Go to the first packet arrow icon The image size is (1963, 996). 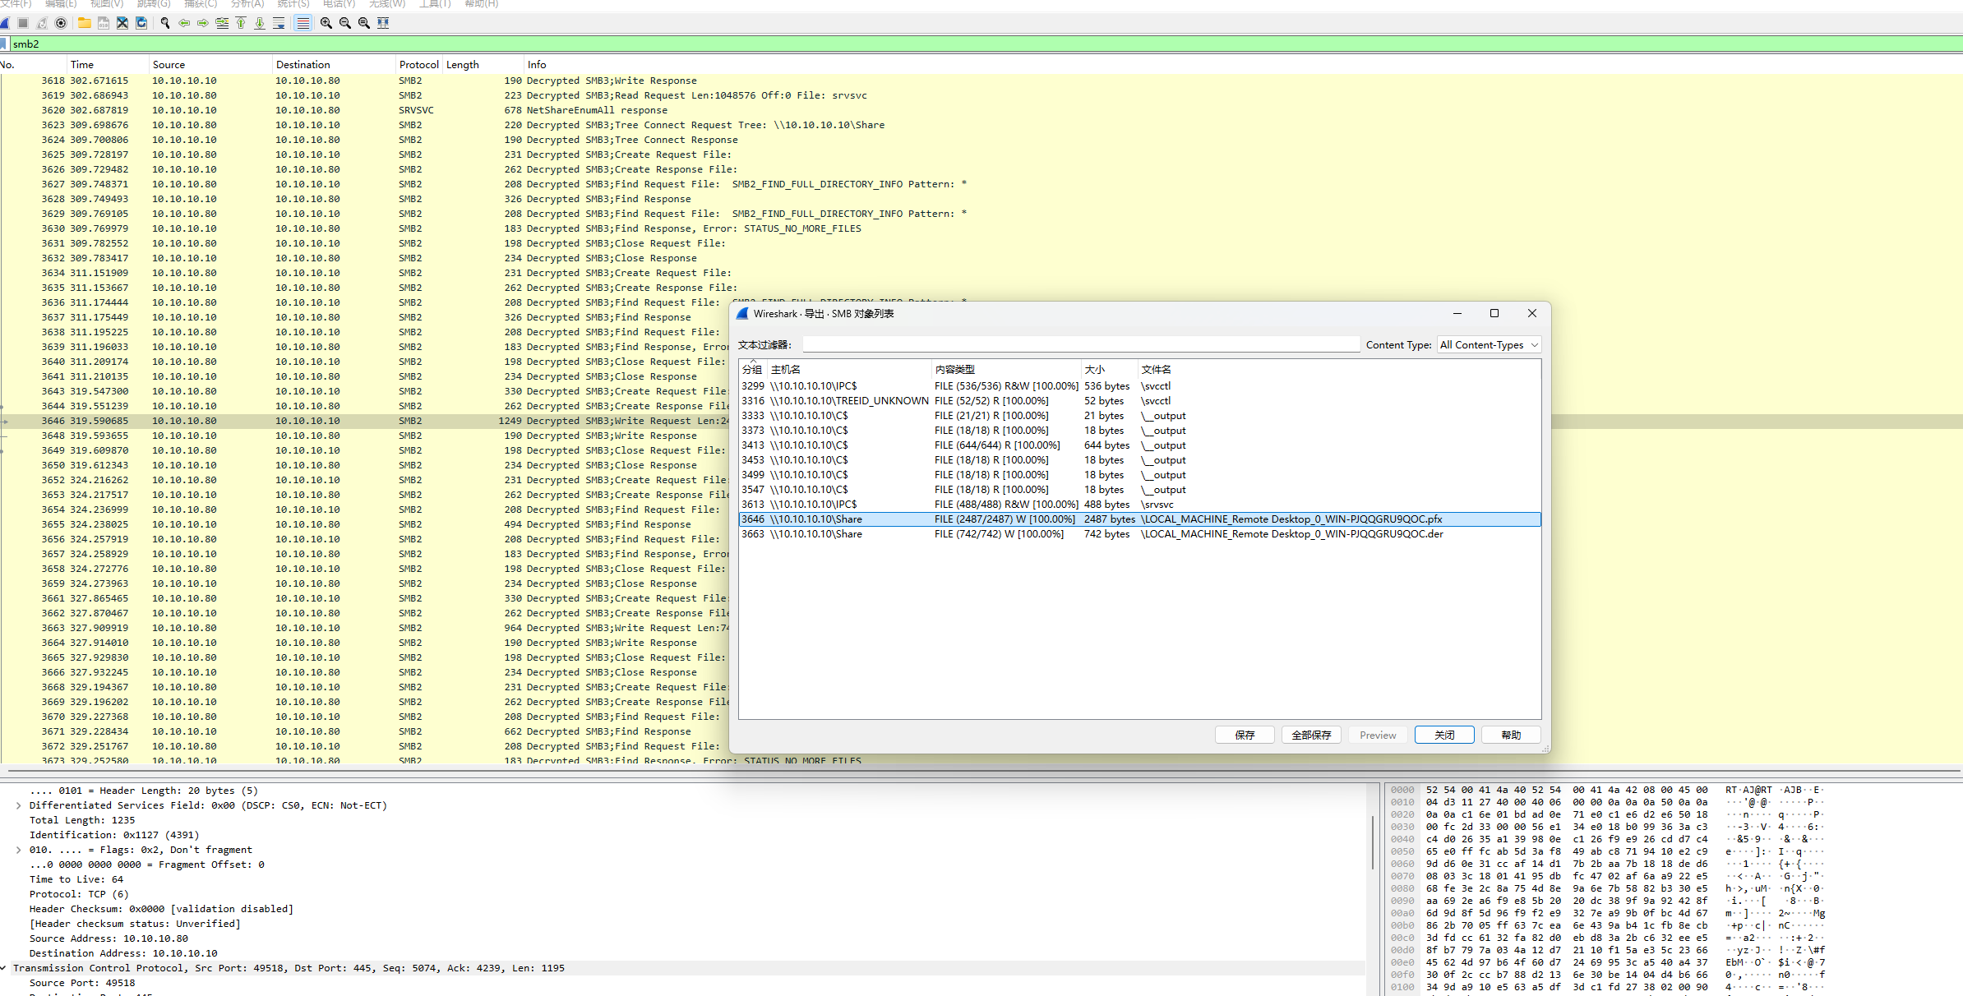point(241,23)
